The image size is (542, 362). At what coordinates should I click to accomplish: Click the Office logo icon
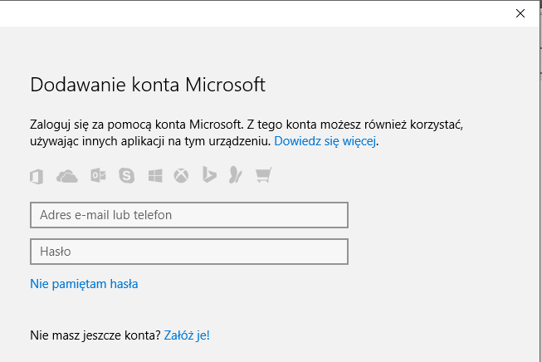coord(36,175)
